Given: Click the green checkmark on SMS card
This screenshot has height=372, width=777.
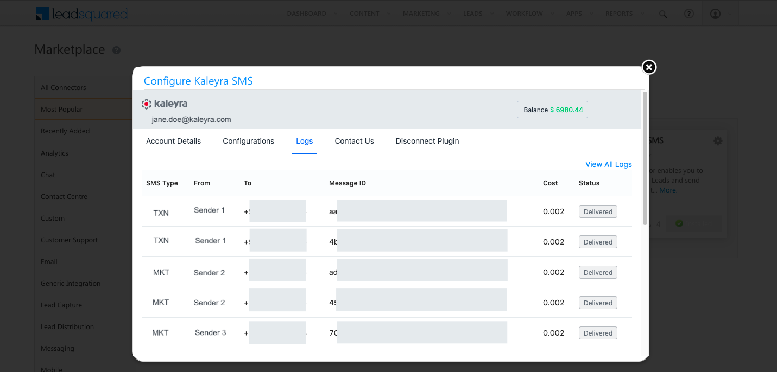Looking at the screenshot, I should point(679,223).
